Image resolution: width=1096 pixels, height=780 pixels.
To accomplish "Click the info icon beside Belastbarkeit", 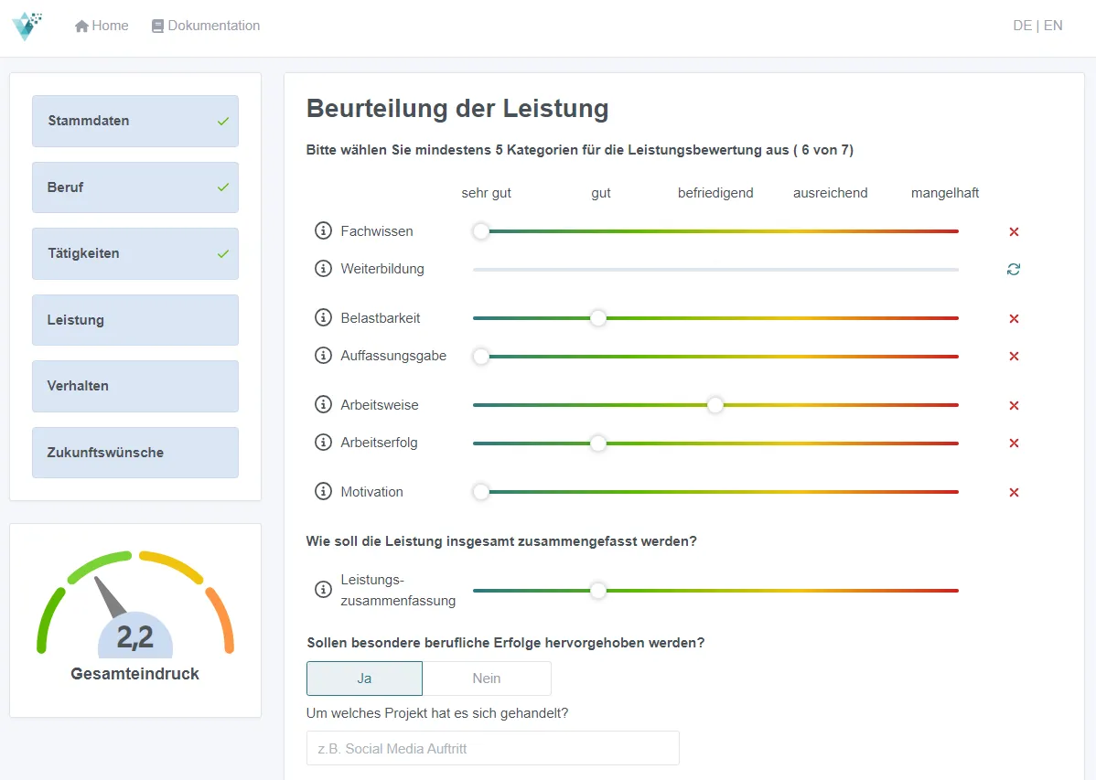I will tap(323, 317).
